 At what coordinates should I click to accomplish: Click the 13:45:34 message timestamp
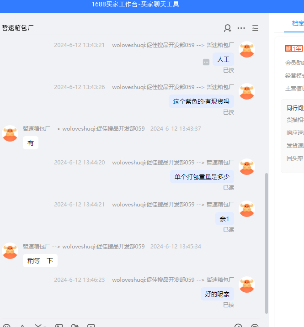tap(176, 247)
